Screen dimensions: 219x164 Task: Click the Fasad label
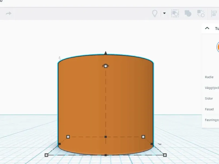click(209, 109)
